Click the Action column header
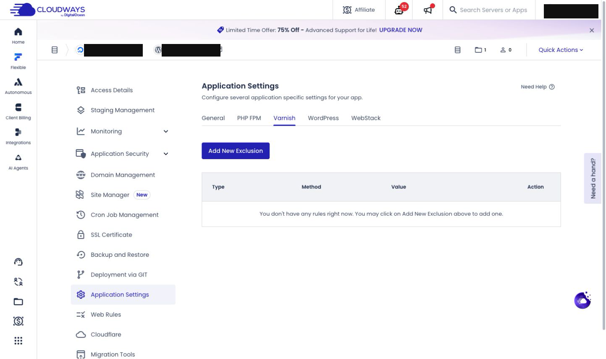606x359 pixels. (x=535, y=187)
